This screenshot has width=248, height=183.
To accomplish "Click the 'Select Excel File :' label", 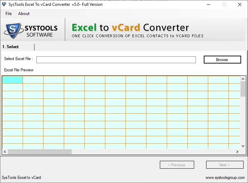I will tap(19, 59).
